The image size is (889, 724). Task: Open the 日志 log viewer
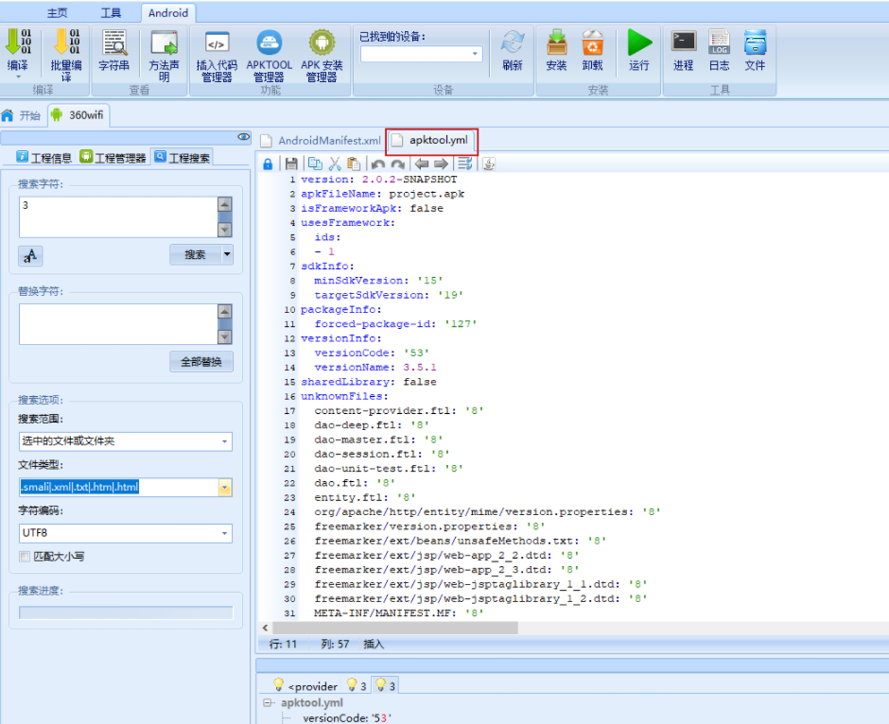(720, 42)
